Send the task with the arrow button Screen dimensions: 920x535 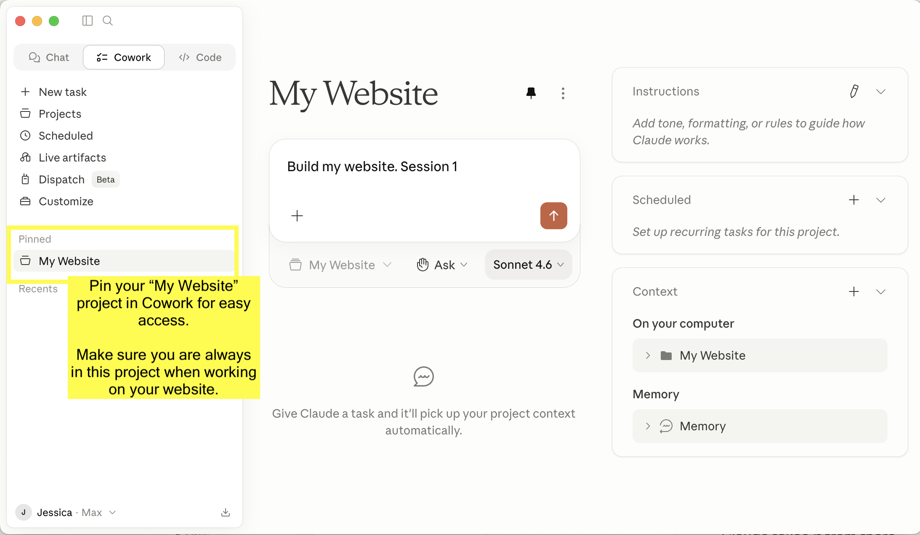[x=553, y=216]
